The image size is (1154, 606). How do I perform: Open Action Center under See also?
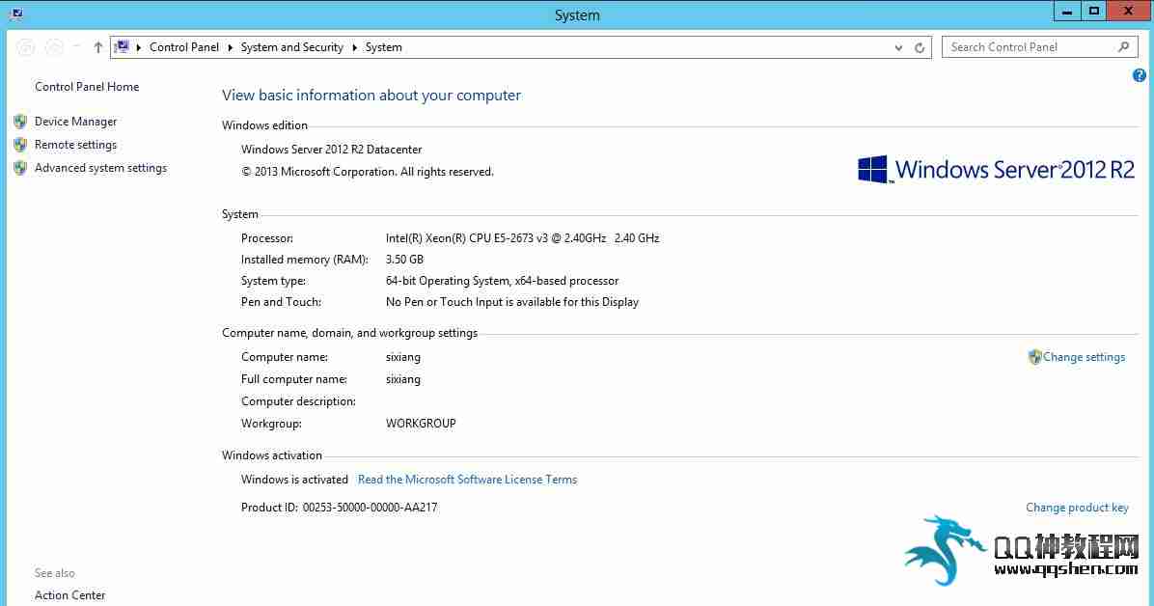(x=69, y=595)
